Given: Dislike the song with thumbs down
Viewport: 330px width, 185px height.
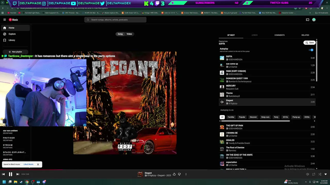Looking at the screenshot, I should [x=179, y=174].
